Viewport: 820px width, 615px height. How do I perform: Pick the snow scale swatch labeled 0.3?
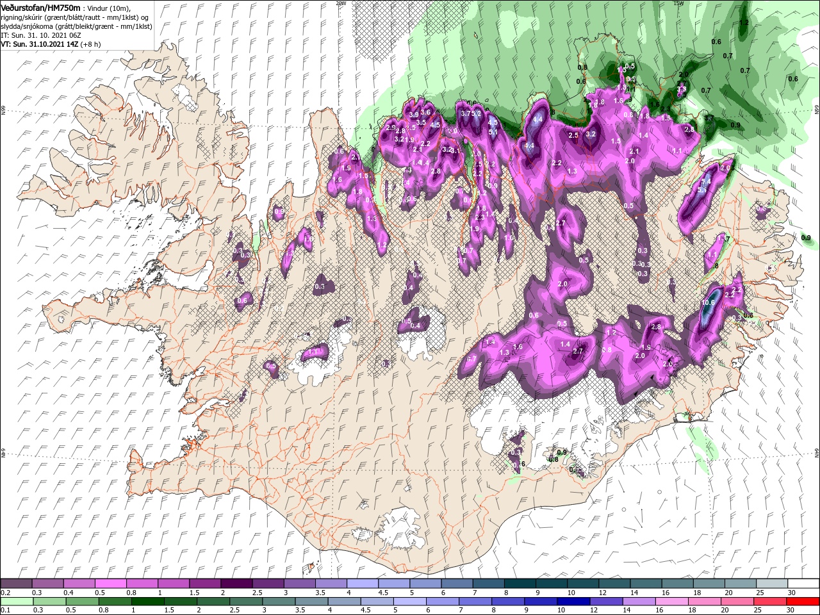(47, 583)
